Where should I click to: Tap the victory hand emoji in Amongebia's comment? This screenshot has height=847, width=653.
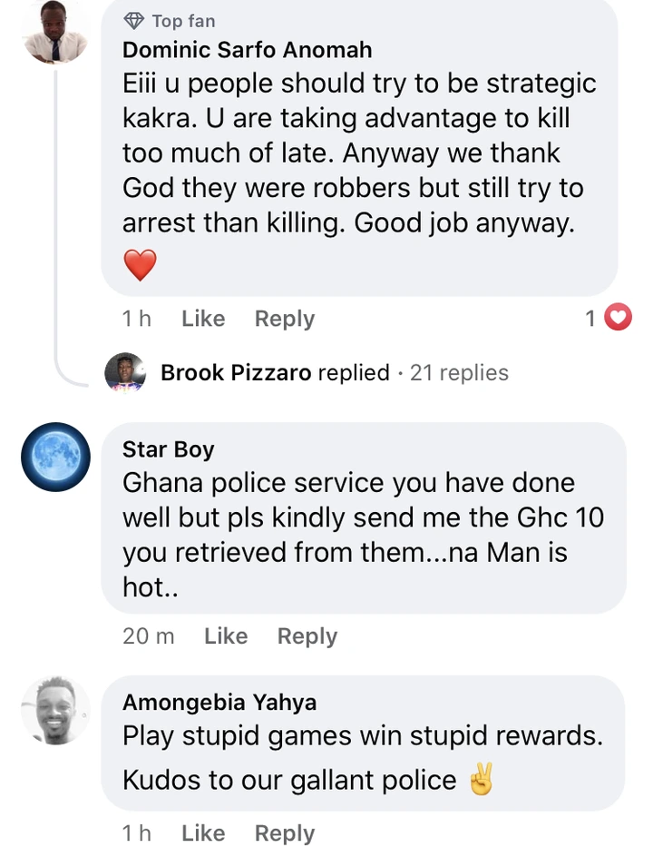coord(482,780)
